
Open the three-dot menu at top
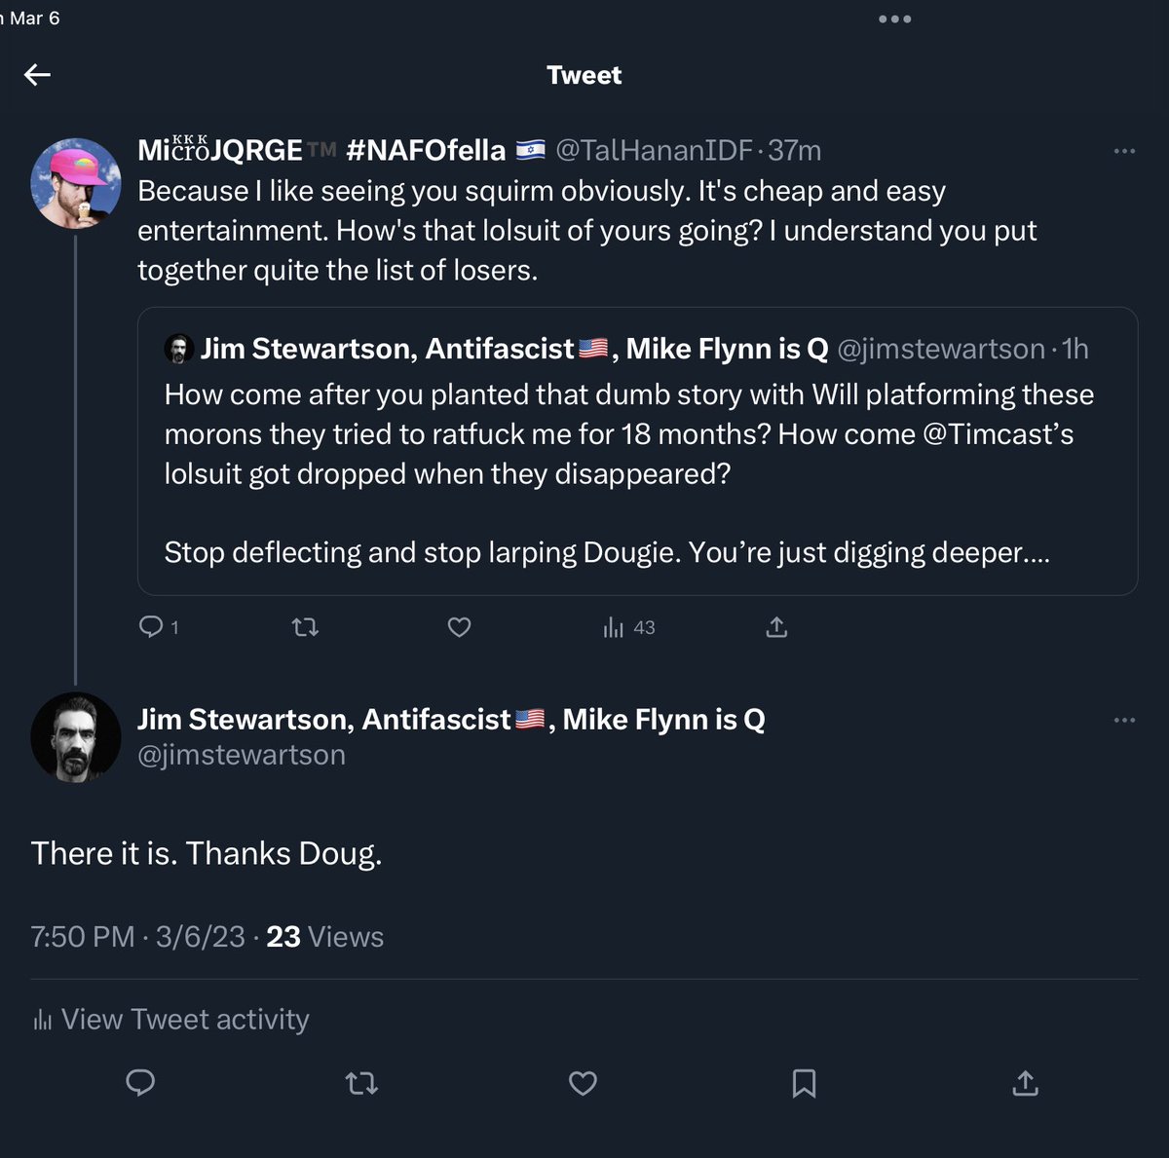point(894,19)
